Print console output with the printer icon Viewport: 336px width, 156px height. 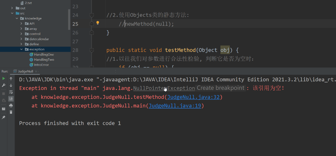(x=11, y=105)
